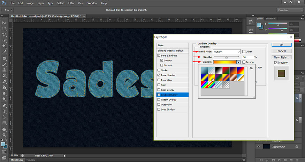
Task: Select the Move tool
Action: click(x=4, y=23)
